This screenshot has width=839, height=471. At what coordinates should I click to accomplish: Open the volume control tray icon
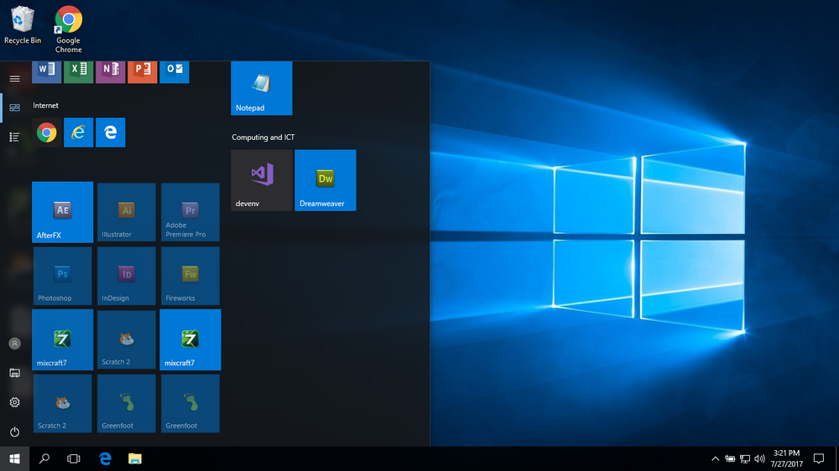click(759, 458)
